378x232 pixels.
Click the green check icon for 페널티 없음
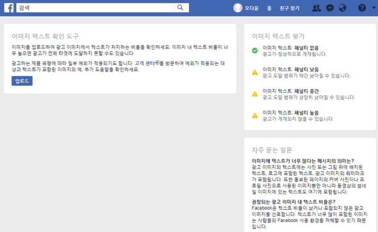tap(255, 50)
